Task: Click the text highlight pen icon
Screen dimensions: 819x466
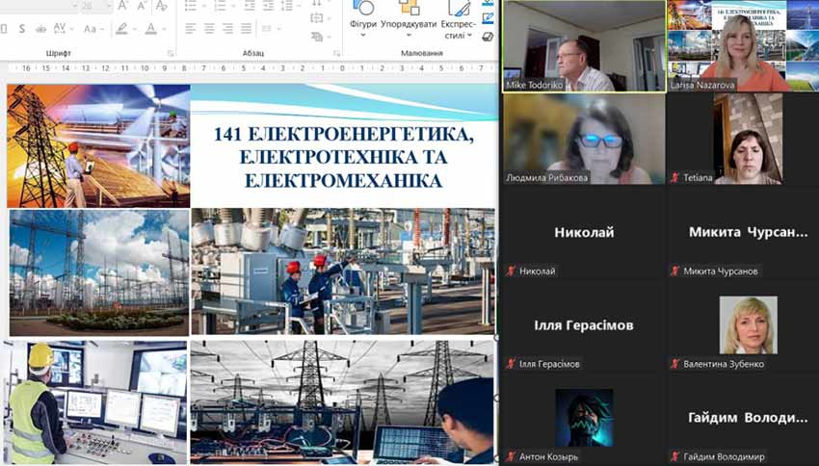Action: pos(121,29)
